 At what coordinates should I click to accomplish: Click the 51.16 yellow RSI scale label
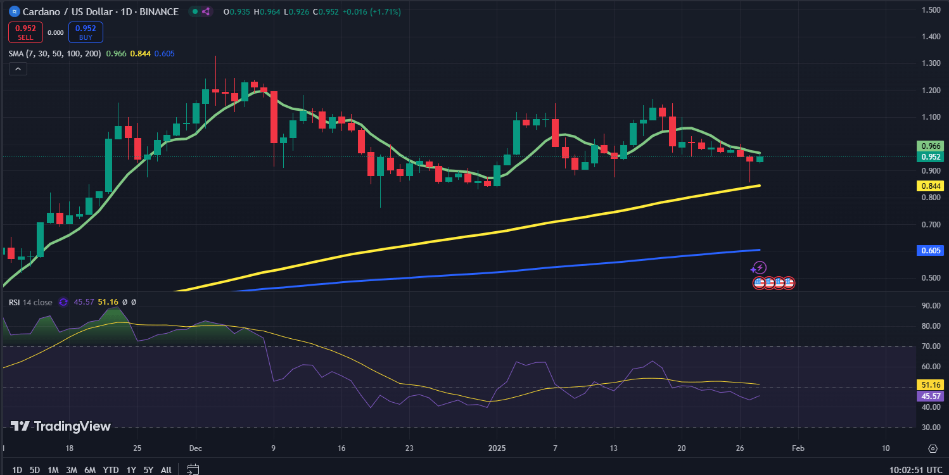pyautogui.click(x=930, y=384)
